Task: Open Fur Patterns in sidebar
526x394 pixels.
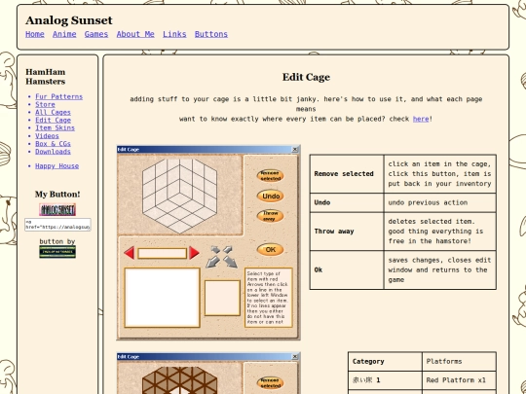Action: click(59, 97)
